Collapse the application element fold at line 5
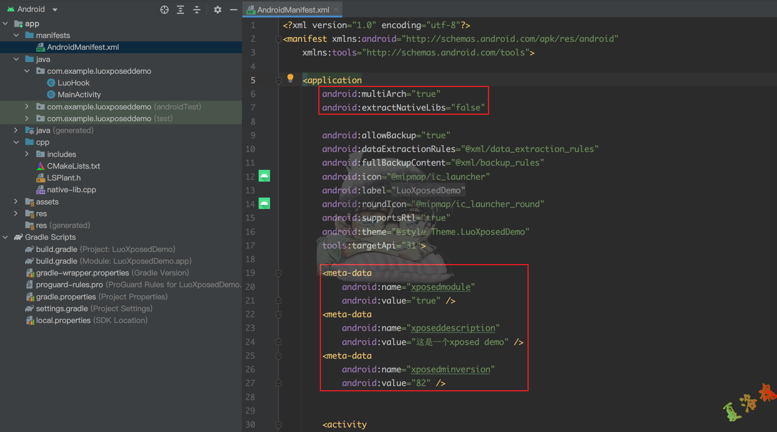777x432 pixels. [x=278, y=80]
